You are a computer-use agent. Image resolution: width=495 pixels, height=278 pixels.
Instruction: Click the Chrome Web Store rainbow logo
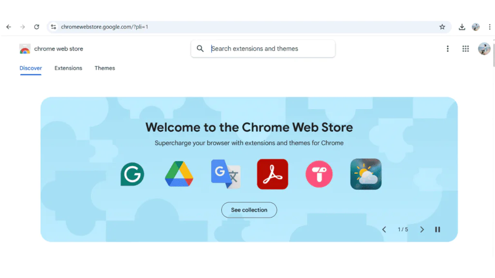coord(25,49)
